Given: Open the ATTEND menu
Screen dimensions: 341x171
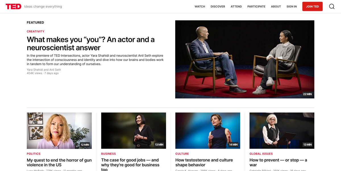Looking at the screenshot, I should pos(236,6).
